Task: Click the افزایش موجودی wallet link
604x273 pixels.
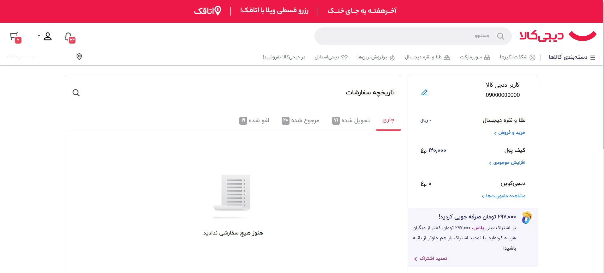Action: click(507, 163)
